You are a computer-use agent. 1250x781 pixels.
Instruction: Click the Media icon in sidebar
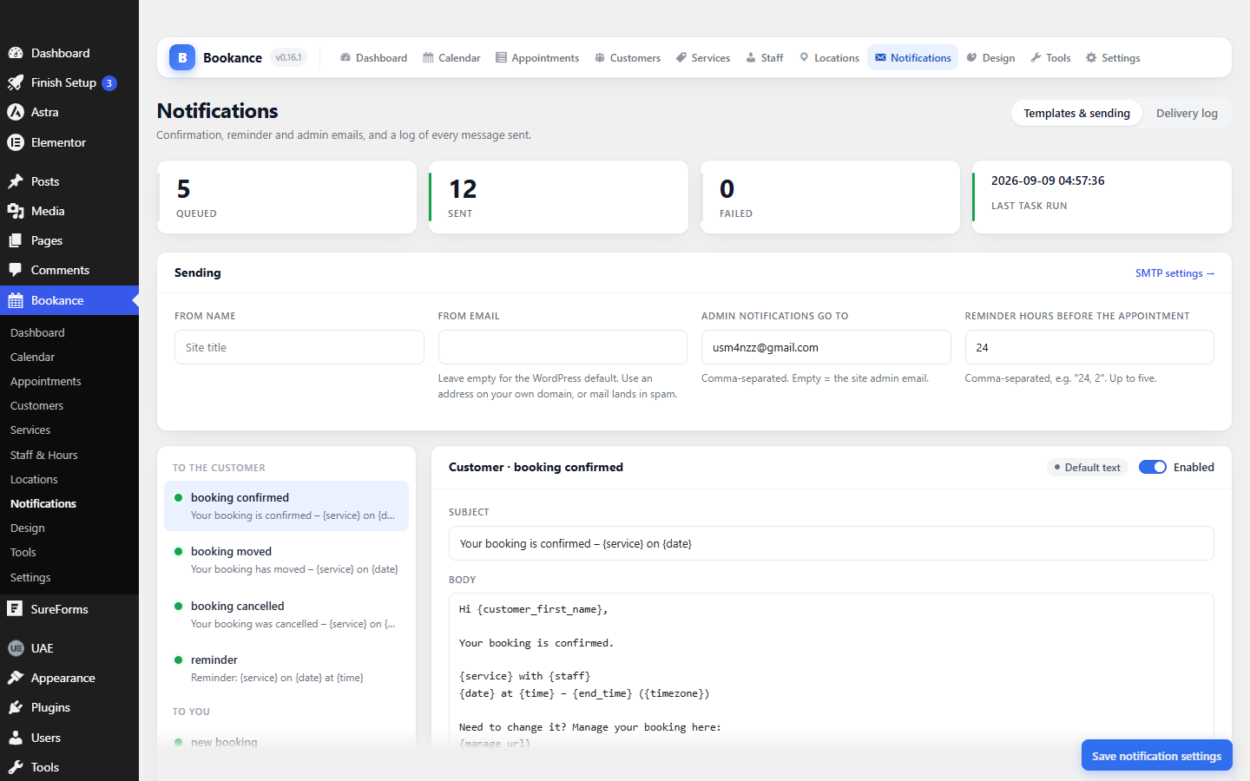click(x=16, y=211)
